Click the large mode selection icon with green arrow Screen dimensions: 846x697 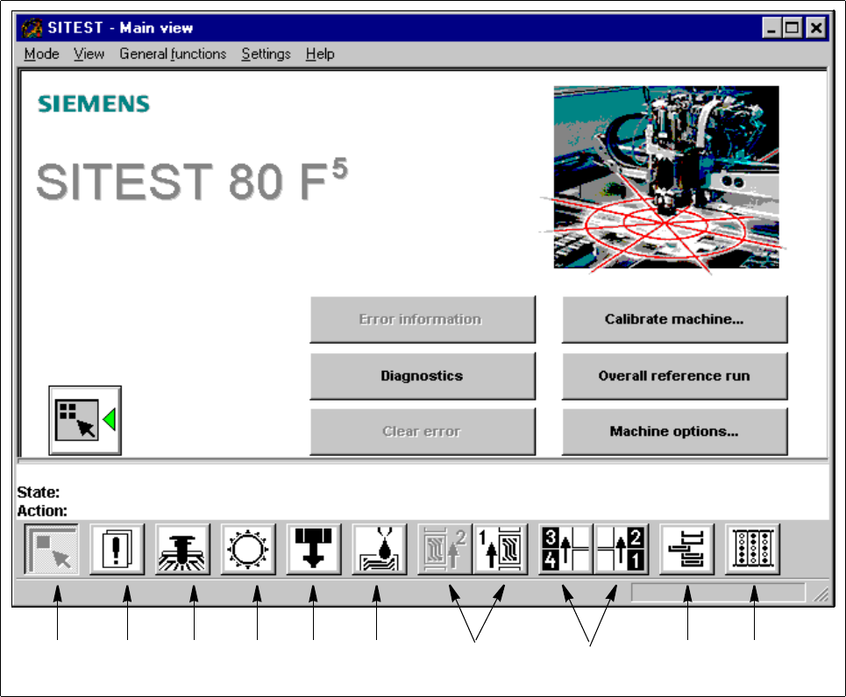click(85, 420)
